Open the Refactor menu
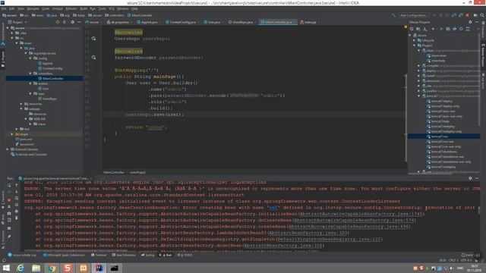The height and width of the screenshot is (273, 486). coord(71,8)
